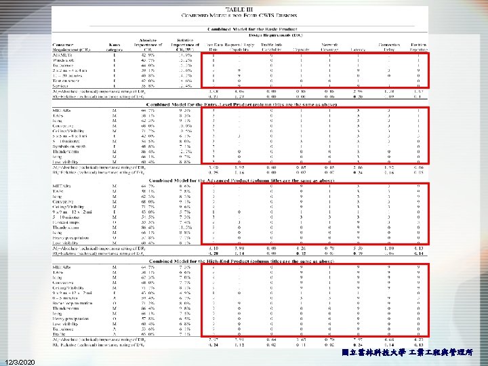Select the "Position Reporting" column header
Image resolution: width=488 pixels, height=366 pixels.
click(x=419, y=47)
